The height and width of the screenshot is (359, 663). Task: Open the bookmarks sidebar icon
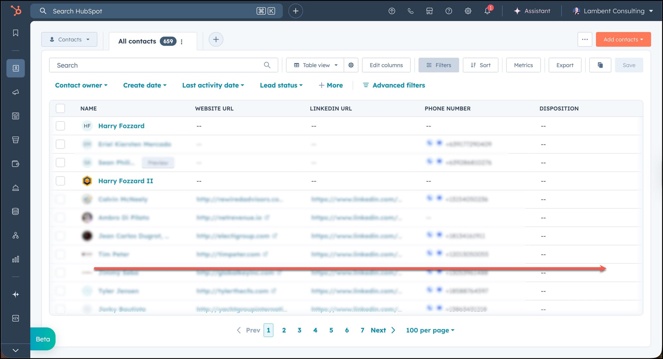click(x=16, y=33)
